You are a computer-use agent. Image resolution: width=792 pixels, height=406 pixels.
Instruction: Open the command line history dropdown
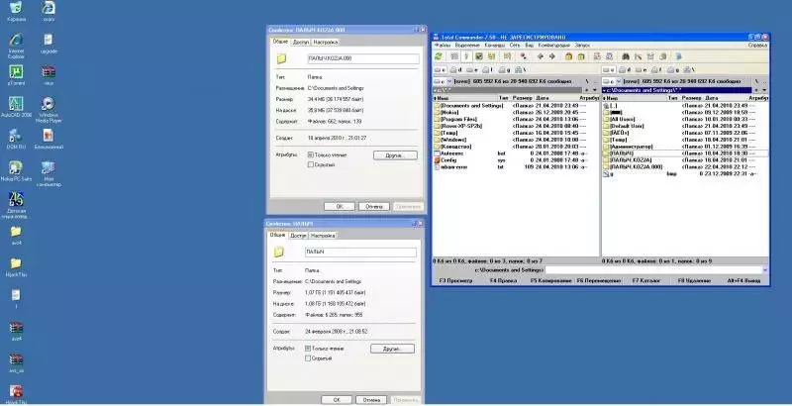[x=764, y=270]
